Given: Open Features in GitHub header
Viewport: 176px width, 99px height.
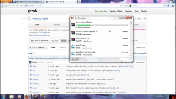Looking at the screenshot, I should click(x=128, y=11).
